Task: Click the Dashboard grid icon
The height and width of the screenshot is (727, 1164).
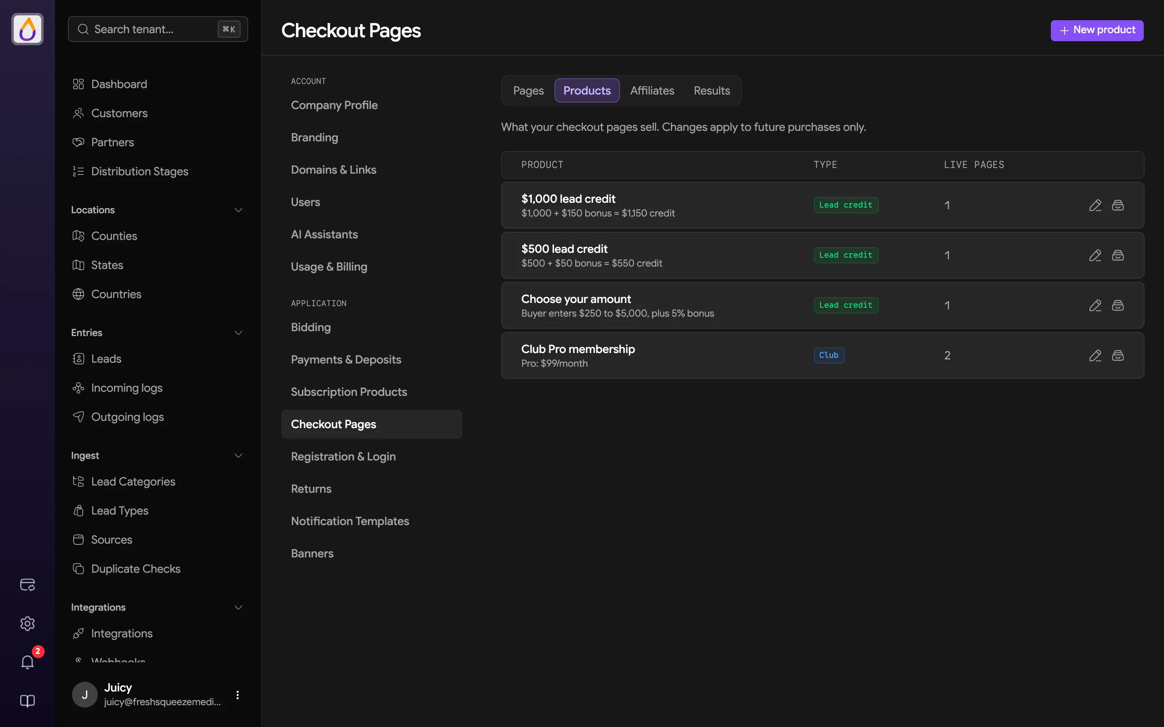Action: (x=78, y=84)
